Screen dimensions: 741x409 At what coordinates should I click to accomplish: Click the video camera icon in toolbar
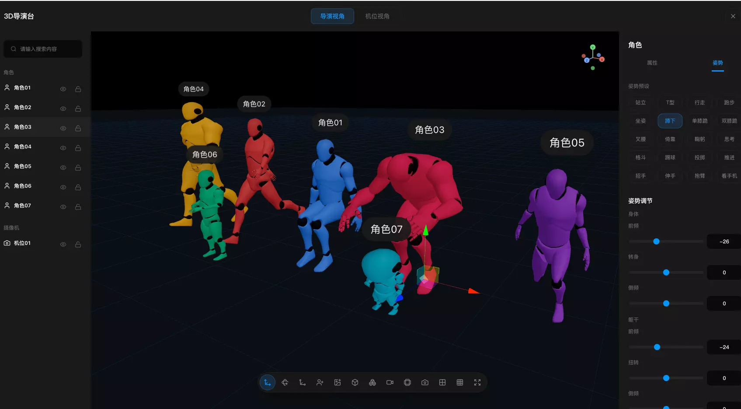coord(390,382)
